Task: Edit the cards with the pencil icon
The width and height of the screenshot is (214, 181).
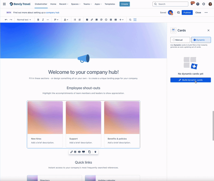Action: (x=71, y=152)
